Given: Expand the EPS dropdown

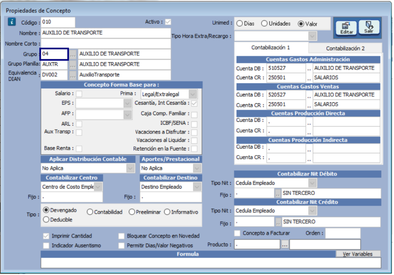Looking at the screenshot, I should (x=127, y=103).
